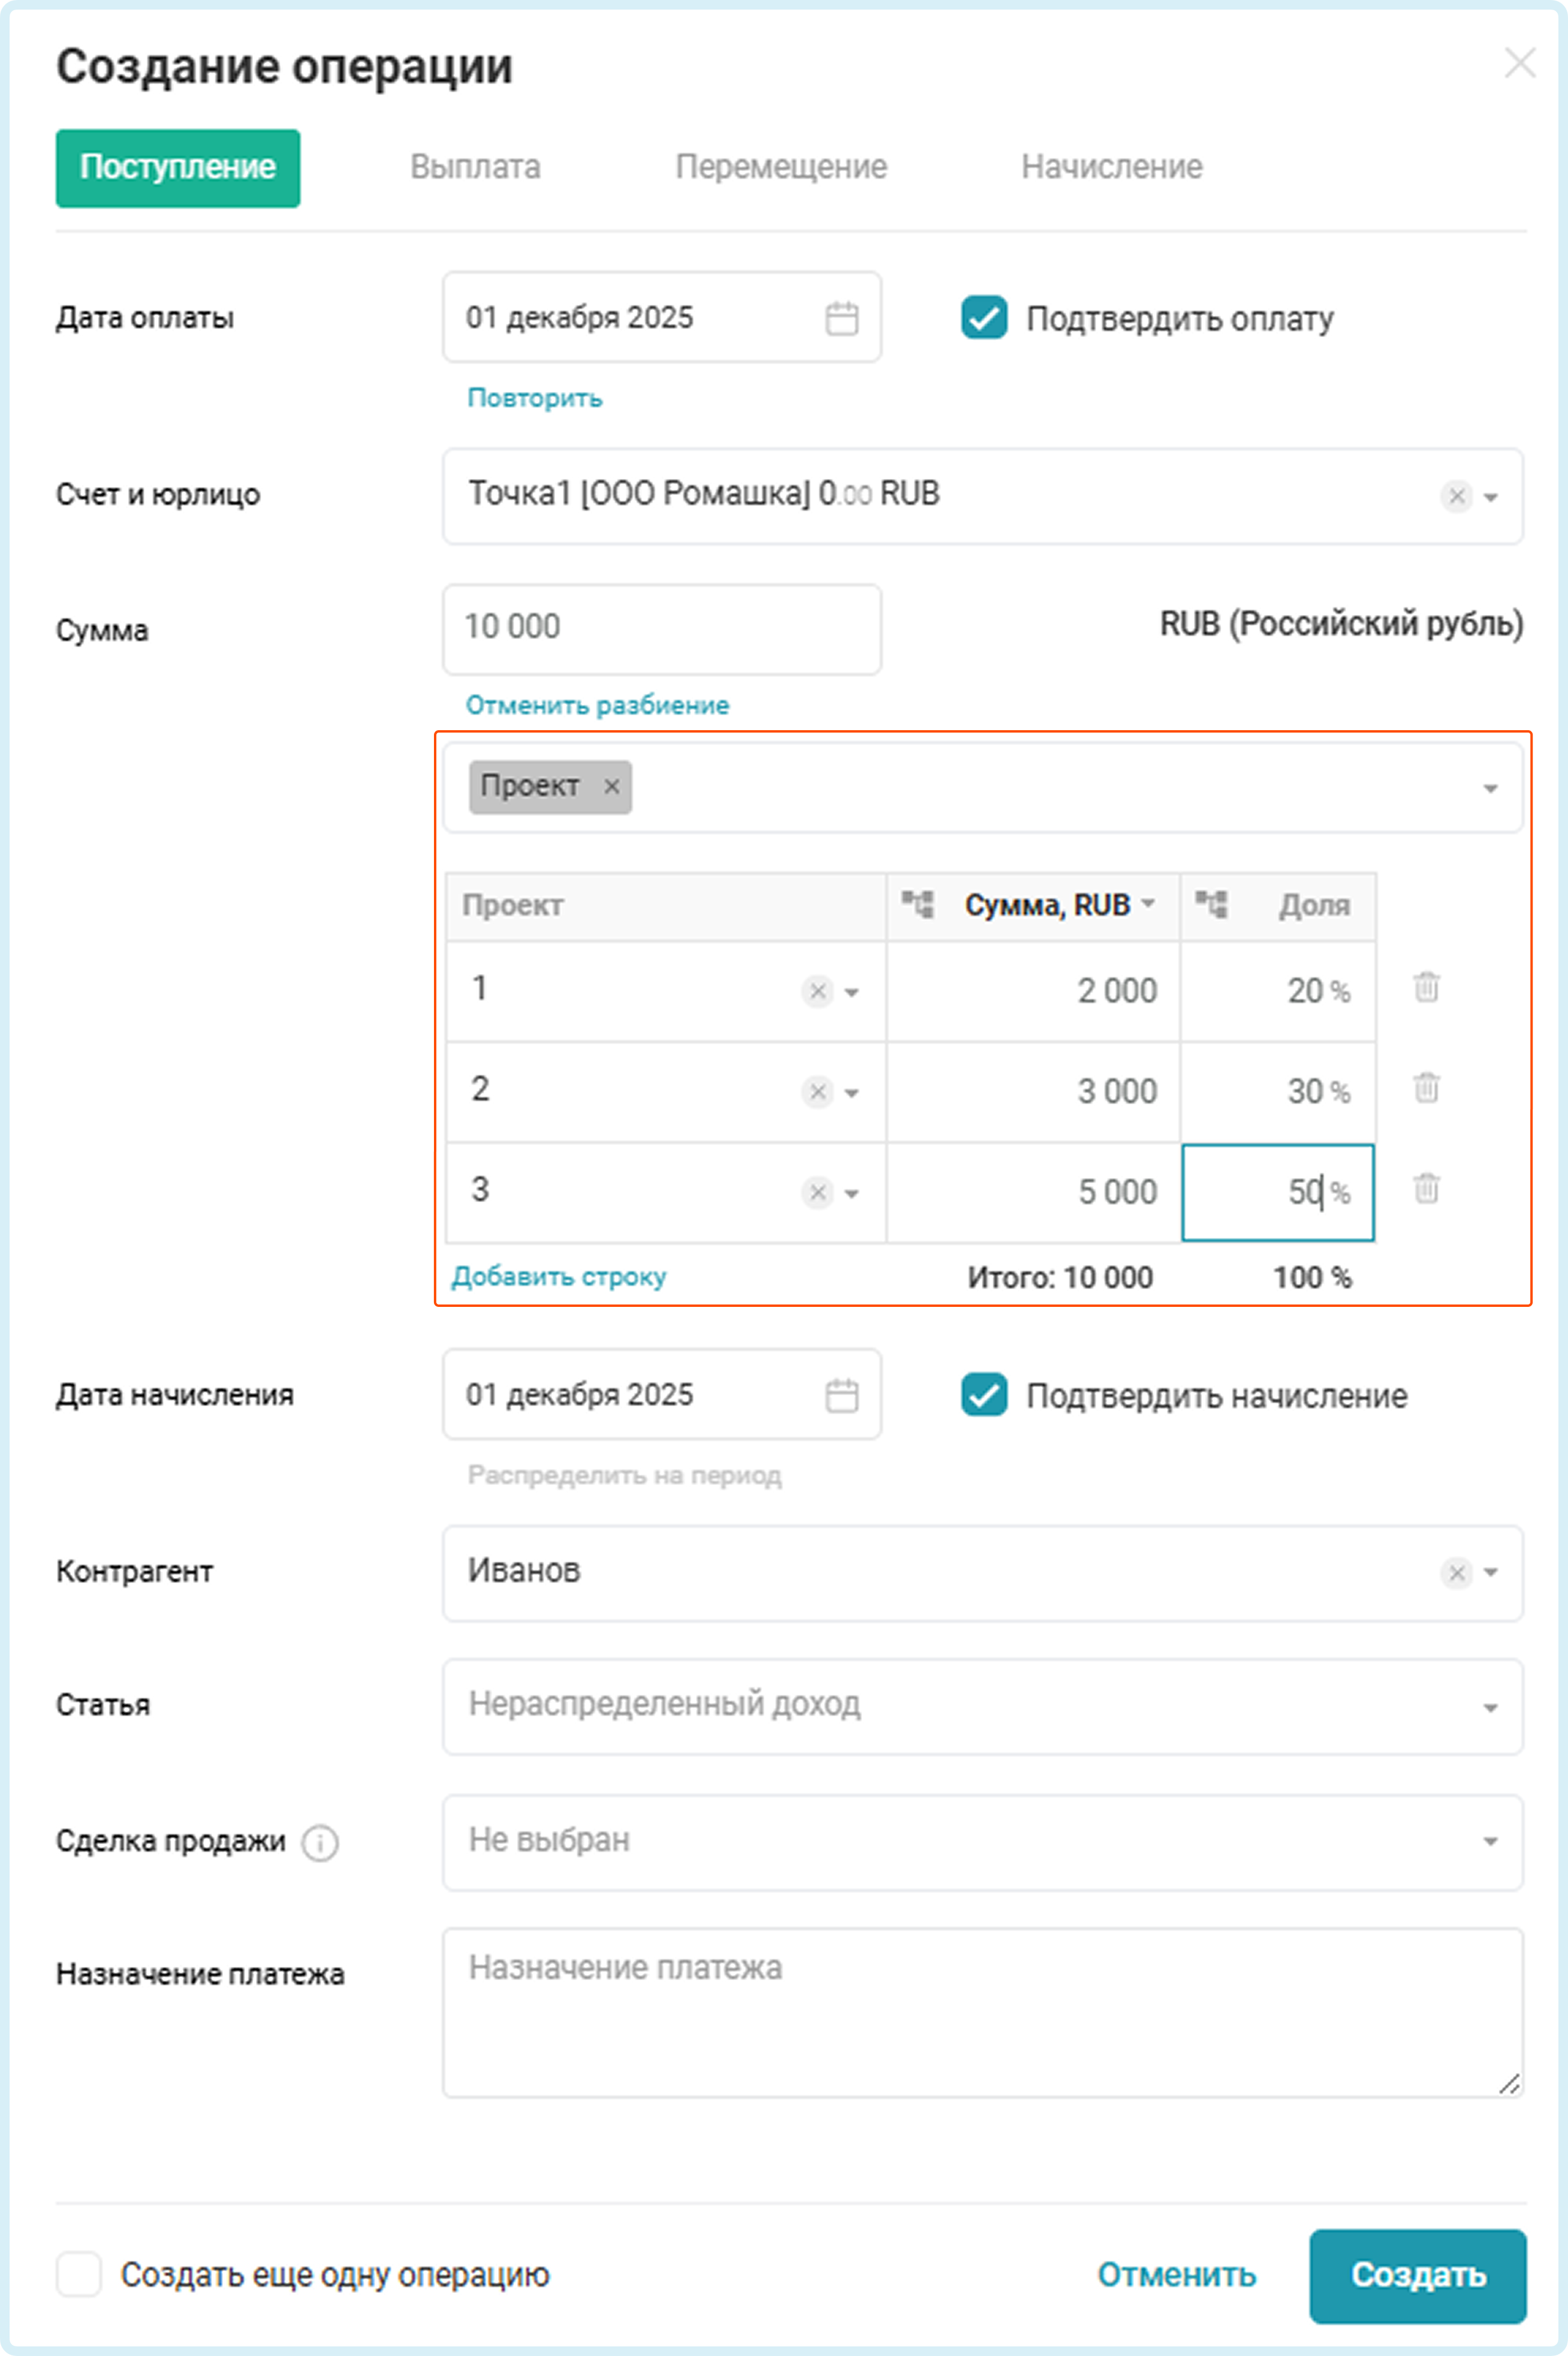
Task: Delete split row for project 3
Action: tap(1426, 1189)
